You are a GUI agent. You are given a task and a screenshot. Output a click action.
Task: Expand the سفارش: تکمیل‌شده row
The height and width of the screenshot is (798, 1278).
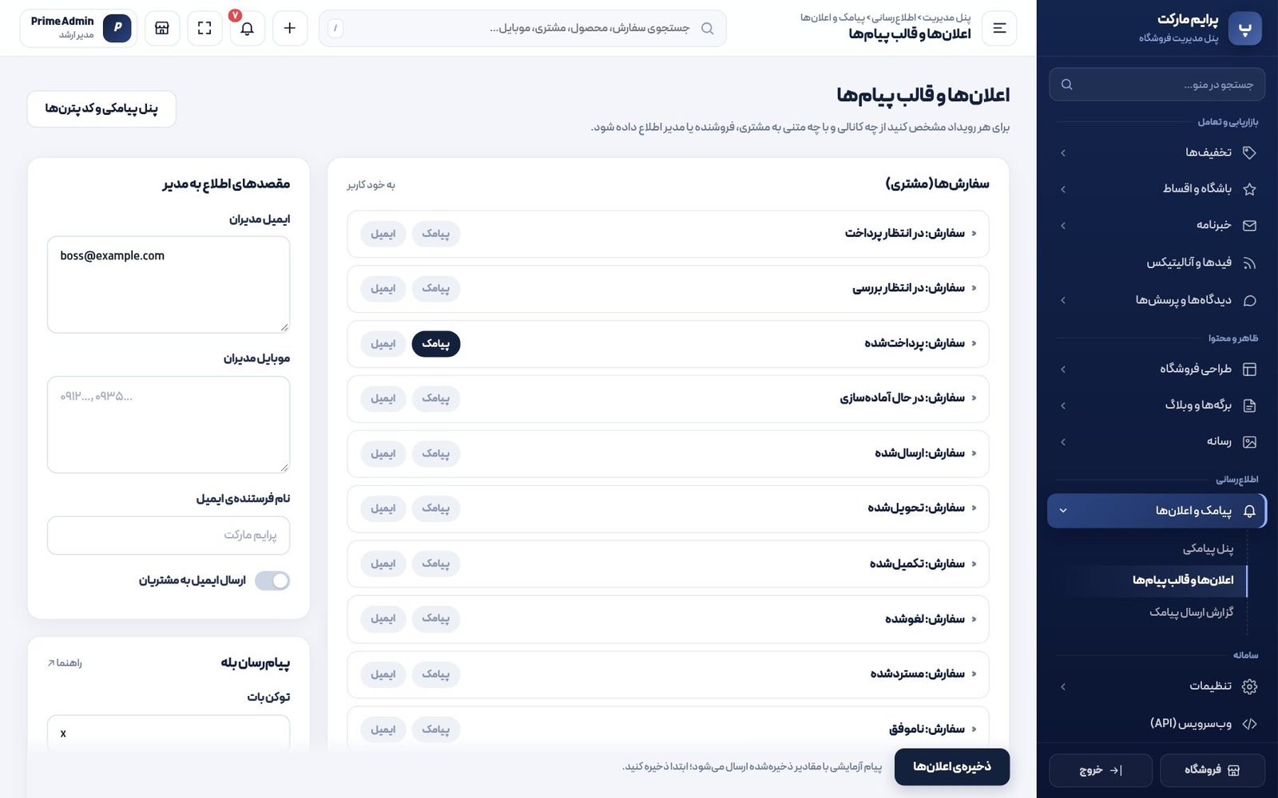668,564
